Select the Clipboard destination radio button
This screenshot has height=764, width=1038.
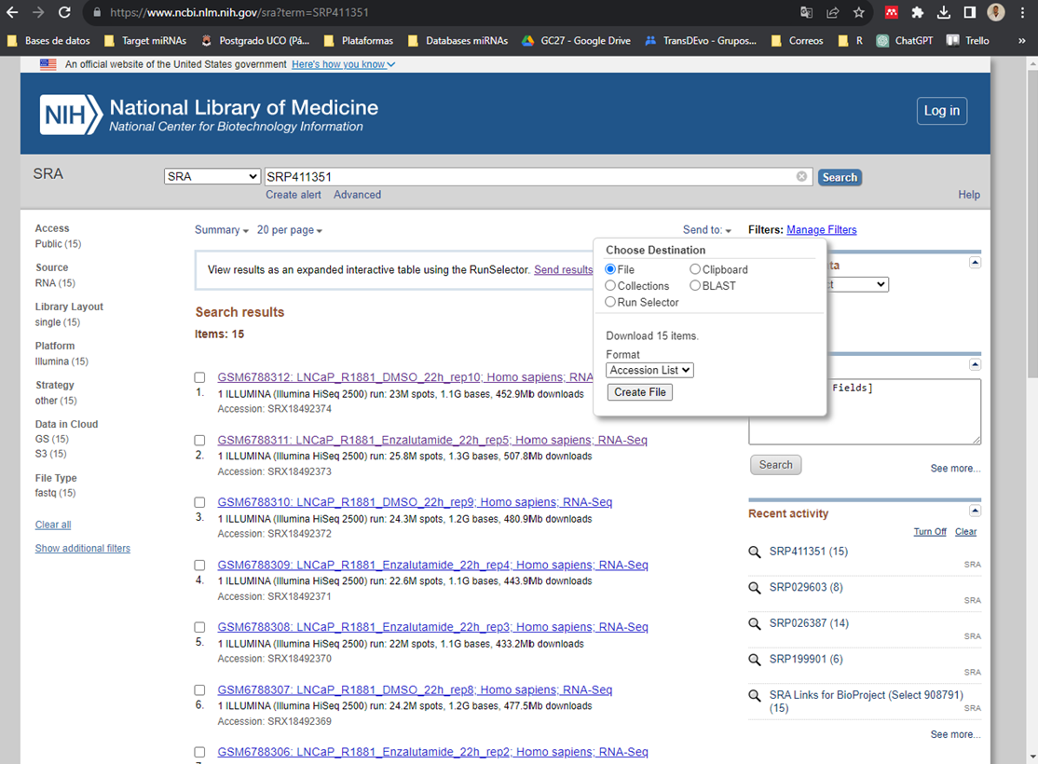click(x=695, y=270)
